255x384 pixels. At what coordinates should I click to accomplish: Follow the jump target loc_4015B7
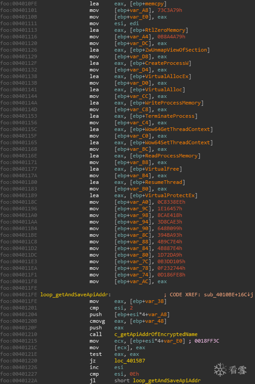pos(130,361)
